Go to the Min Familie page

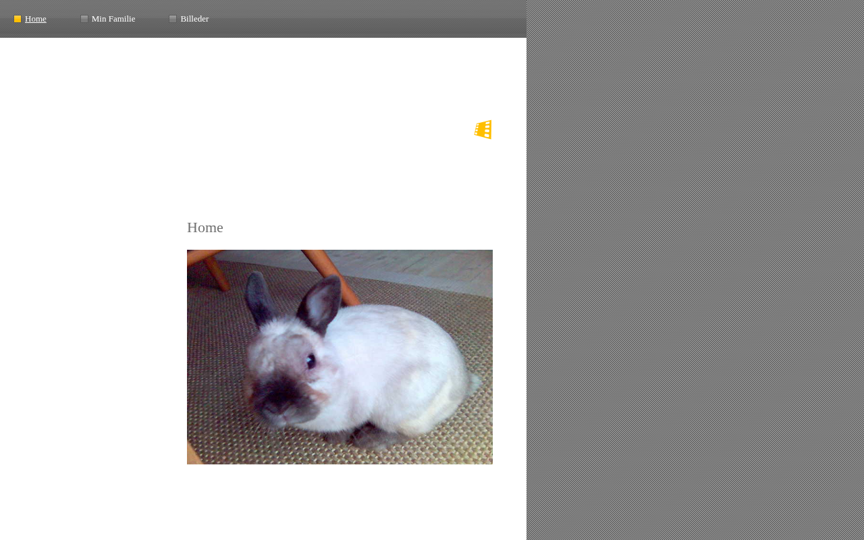[113, 19]
